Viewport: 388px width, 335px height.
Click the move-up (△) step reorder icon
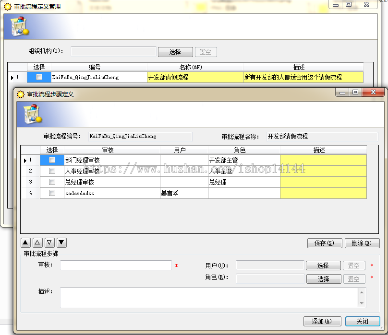tap(37, 243)
